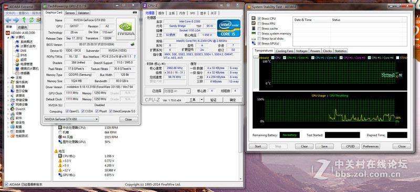Open the SPD tab in CPU-Z
Image resolution: width=420 pixels, height=192 pixels.
point(193,13)
